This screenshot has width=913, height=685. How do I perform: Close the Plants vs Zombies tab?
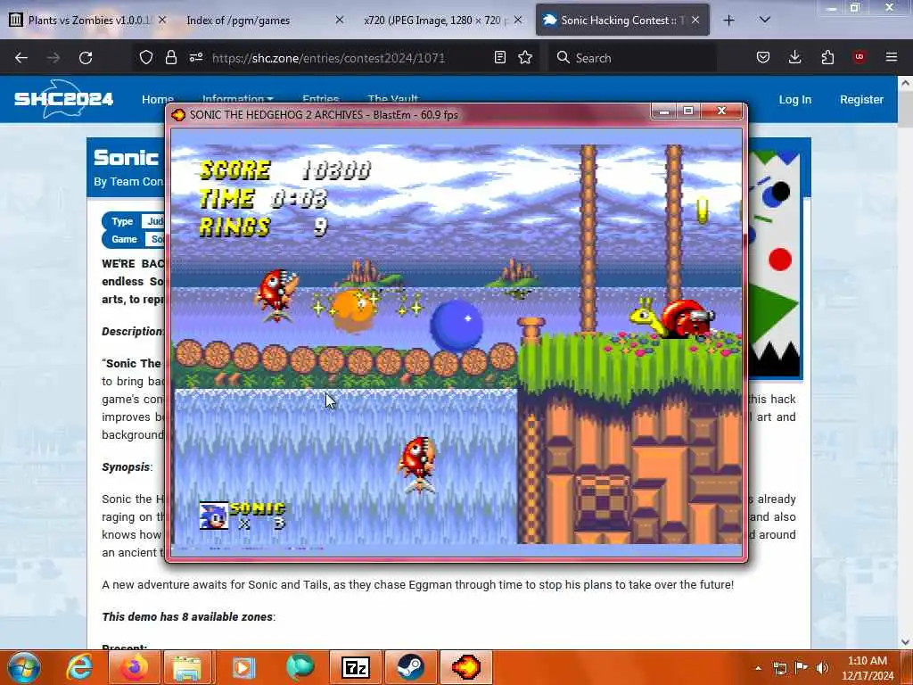pyautogui.click(x=162, y=20)
